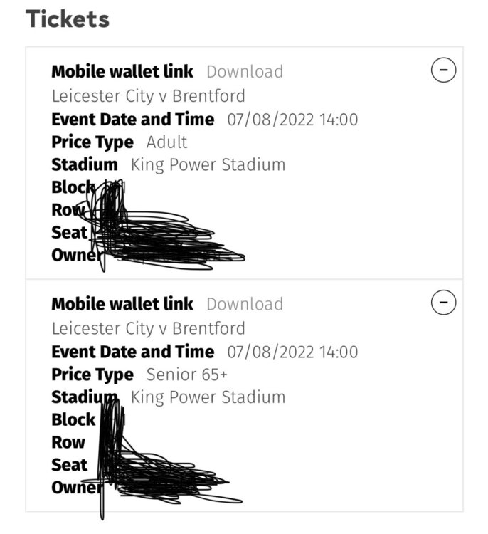488x534 pixels.
Task: Click the Block label in first ticket
Action: (73, 187)
